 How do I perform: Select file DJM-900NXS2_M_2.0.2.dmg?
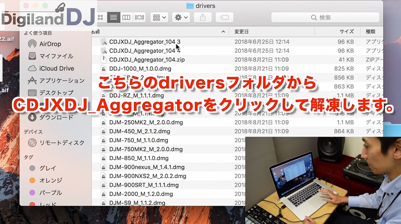[x=148, y=176]
